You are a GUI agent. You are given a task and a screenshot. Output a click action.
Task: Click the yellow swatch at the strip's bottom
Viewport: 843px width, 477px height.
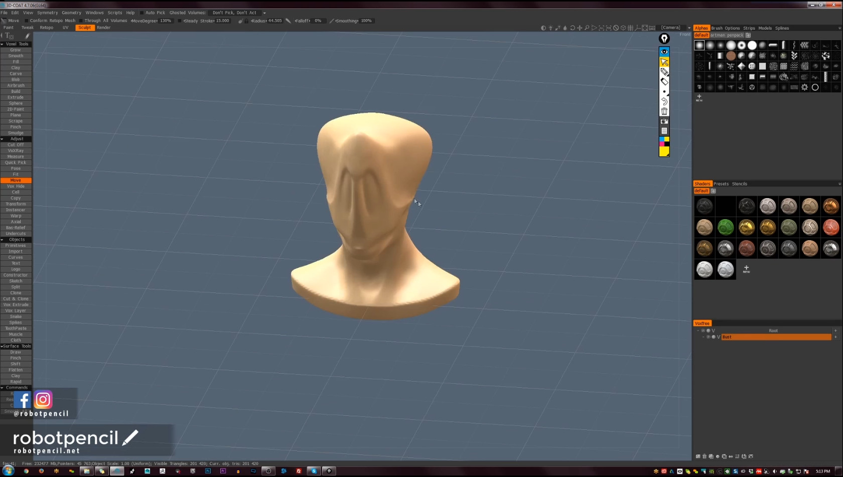[664, 151]
